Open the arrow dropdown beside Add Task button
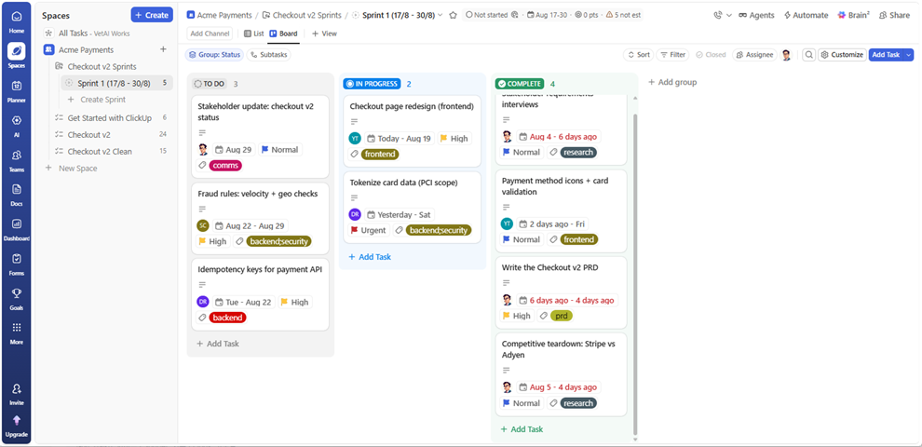The height and width of the screenshot is (447, 922). pyautogui.click(x=908, y=55)
